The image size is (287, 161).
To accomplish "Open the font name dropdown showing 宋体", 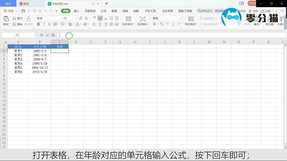I will pyautogui.click(x=48, y=18).
